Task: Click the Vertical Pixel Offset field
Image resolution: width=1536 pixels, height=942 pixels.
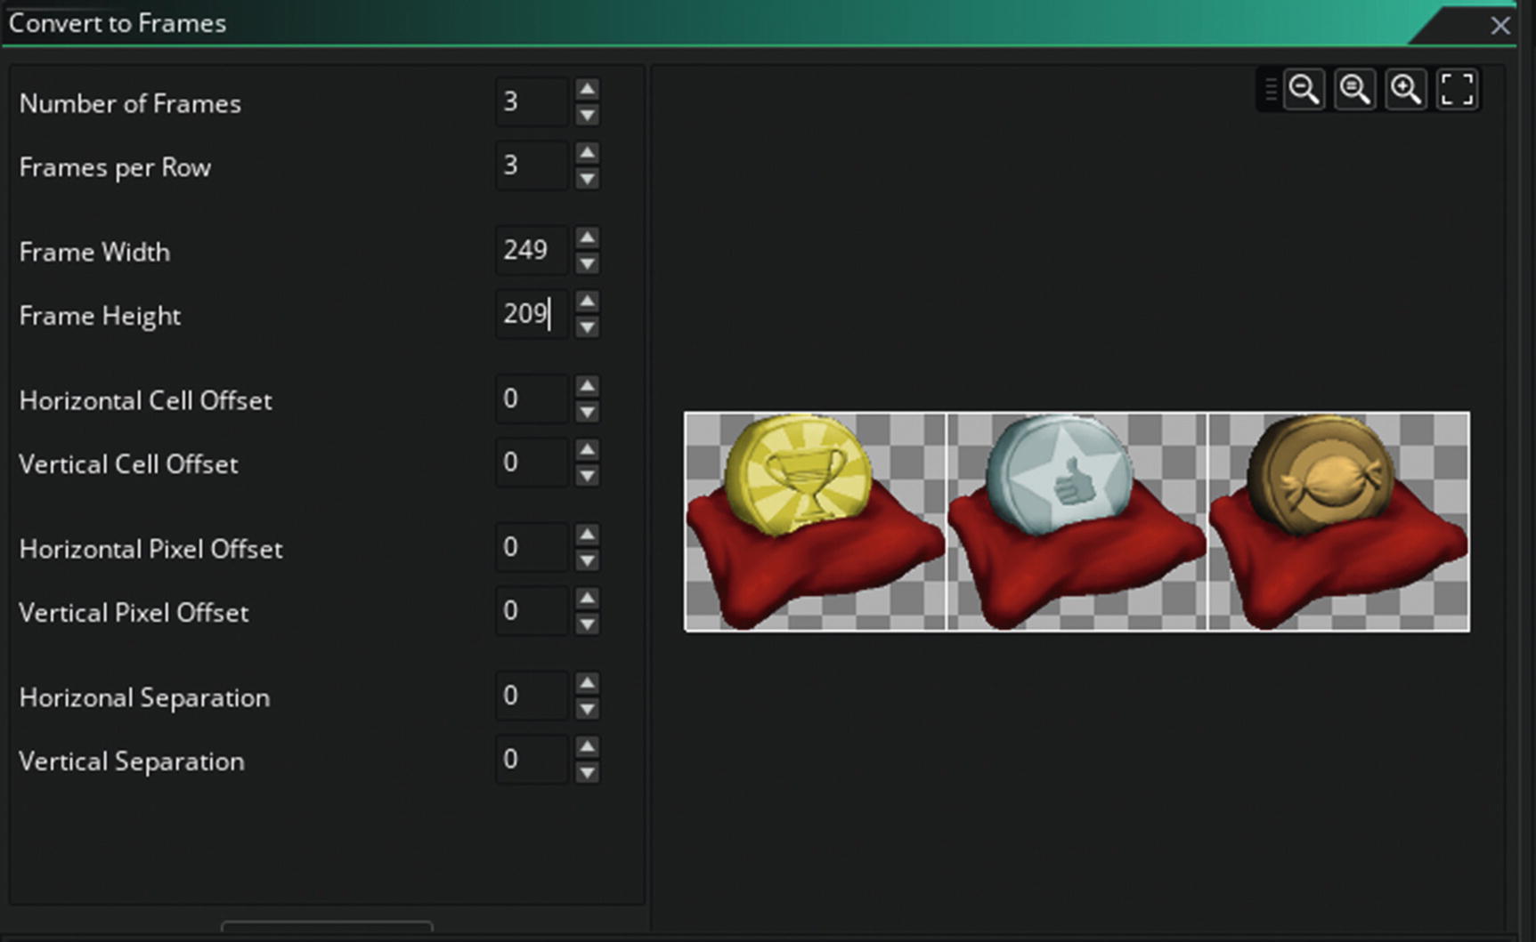Action: (532, 611)
